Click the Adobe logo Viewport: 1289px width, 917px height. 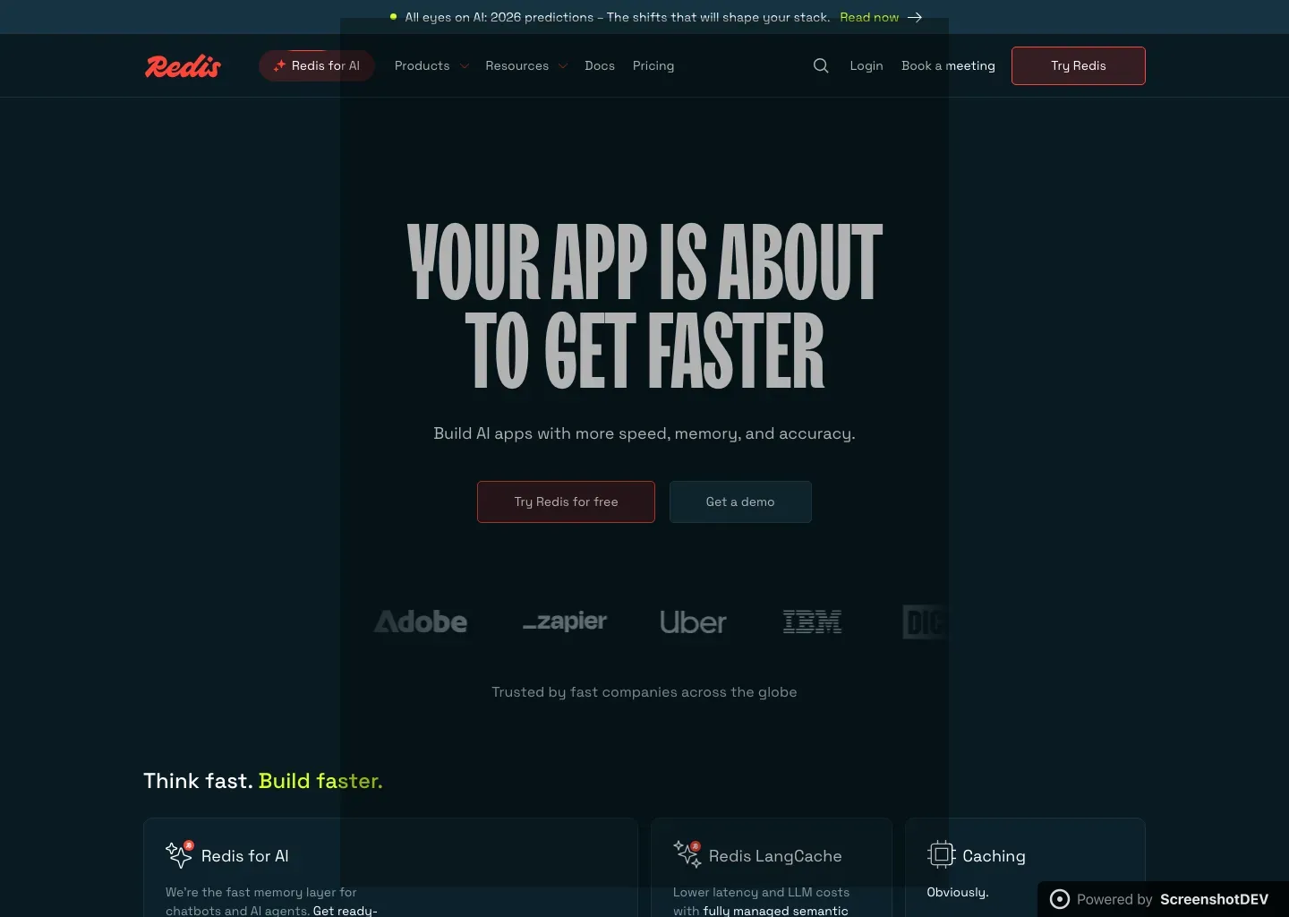pyautogui.click(x=421, y=621)
